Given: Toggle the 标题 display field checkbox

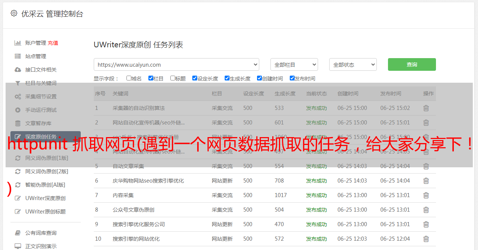Looking at the screenshot, I should click(x=173, y=78).
